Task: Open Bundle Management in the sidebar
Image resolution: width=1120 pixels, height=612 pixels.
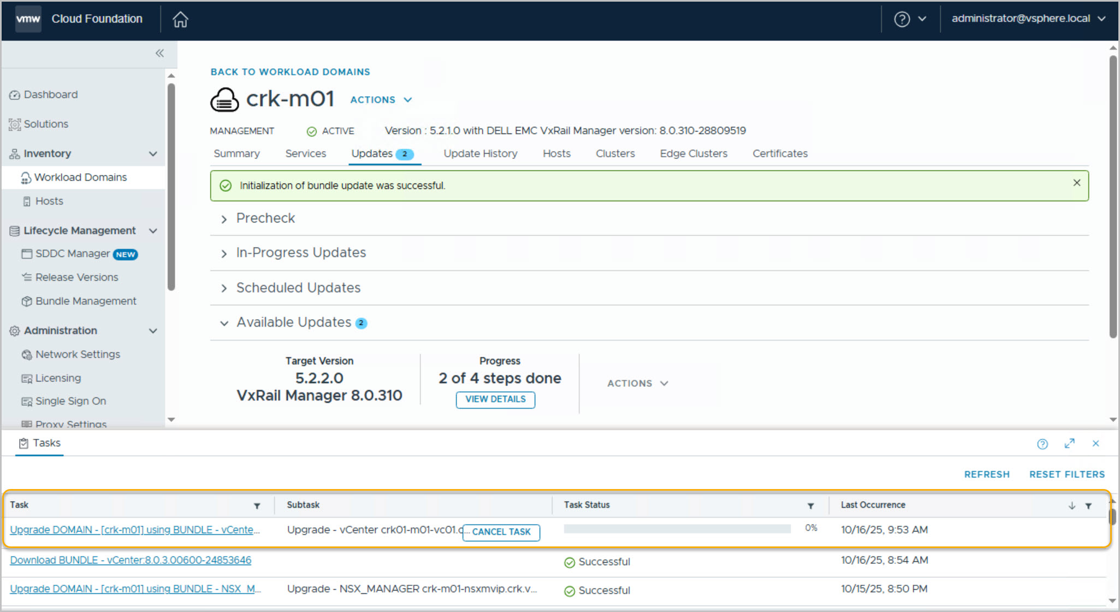Action: coord(86,301)
